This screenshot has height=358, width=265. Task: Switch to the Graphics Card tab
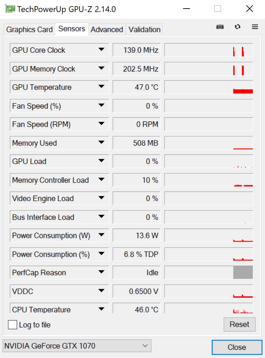tap(29, 30)
